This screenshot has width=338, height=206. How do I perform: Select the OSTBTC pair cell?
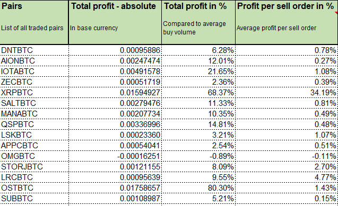pyautogui.click(x=34, y=187)
